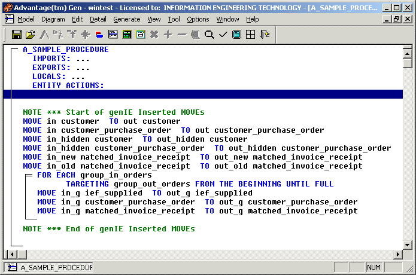Open the Generate menu
Screen dimensions: 416x275
tap(126, 19)
